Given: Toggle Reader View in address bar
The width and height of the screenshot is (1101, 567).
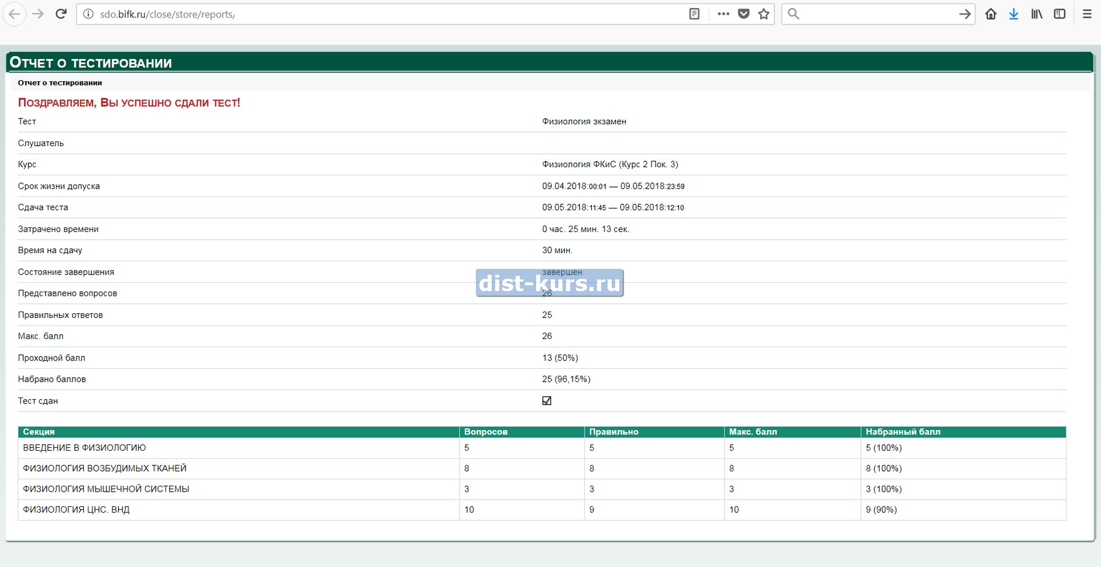Looking at the screenshot, I should pos(694,14).
